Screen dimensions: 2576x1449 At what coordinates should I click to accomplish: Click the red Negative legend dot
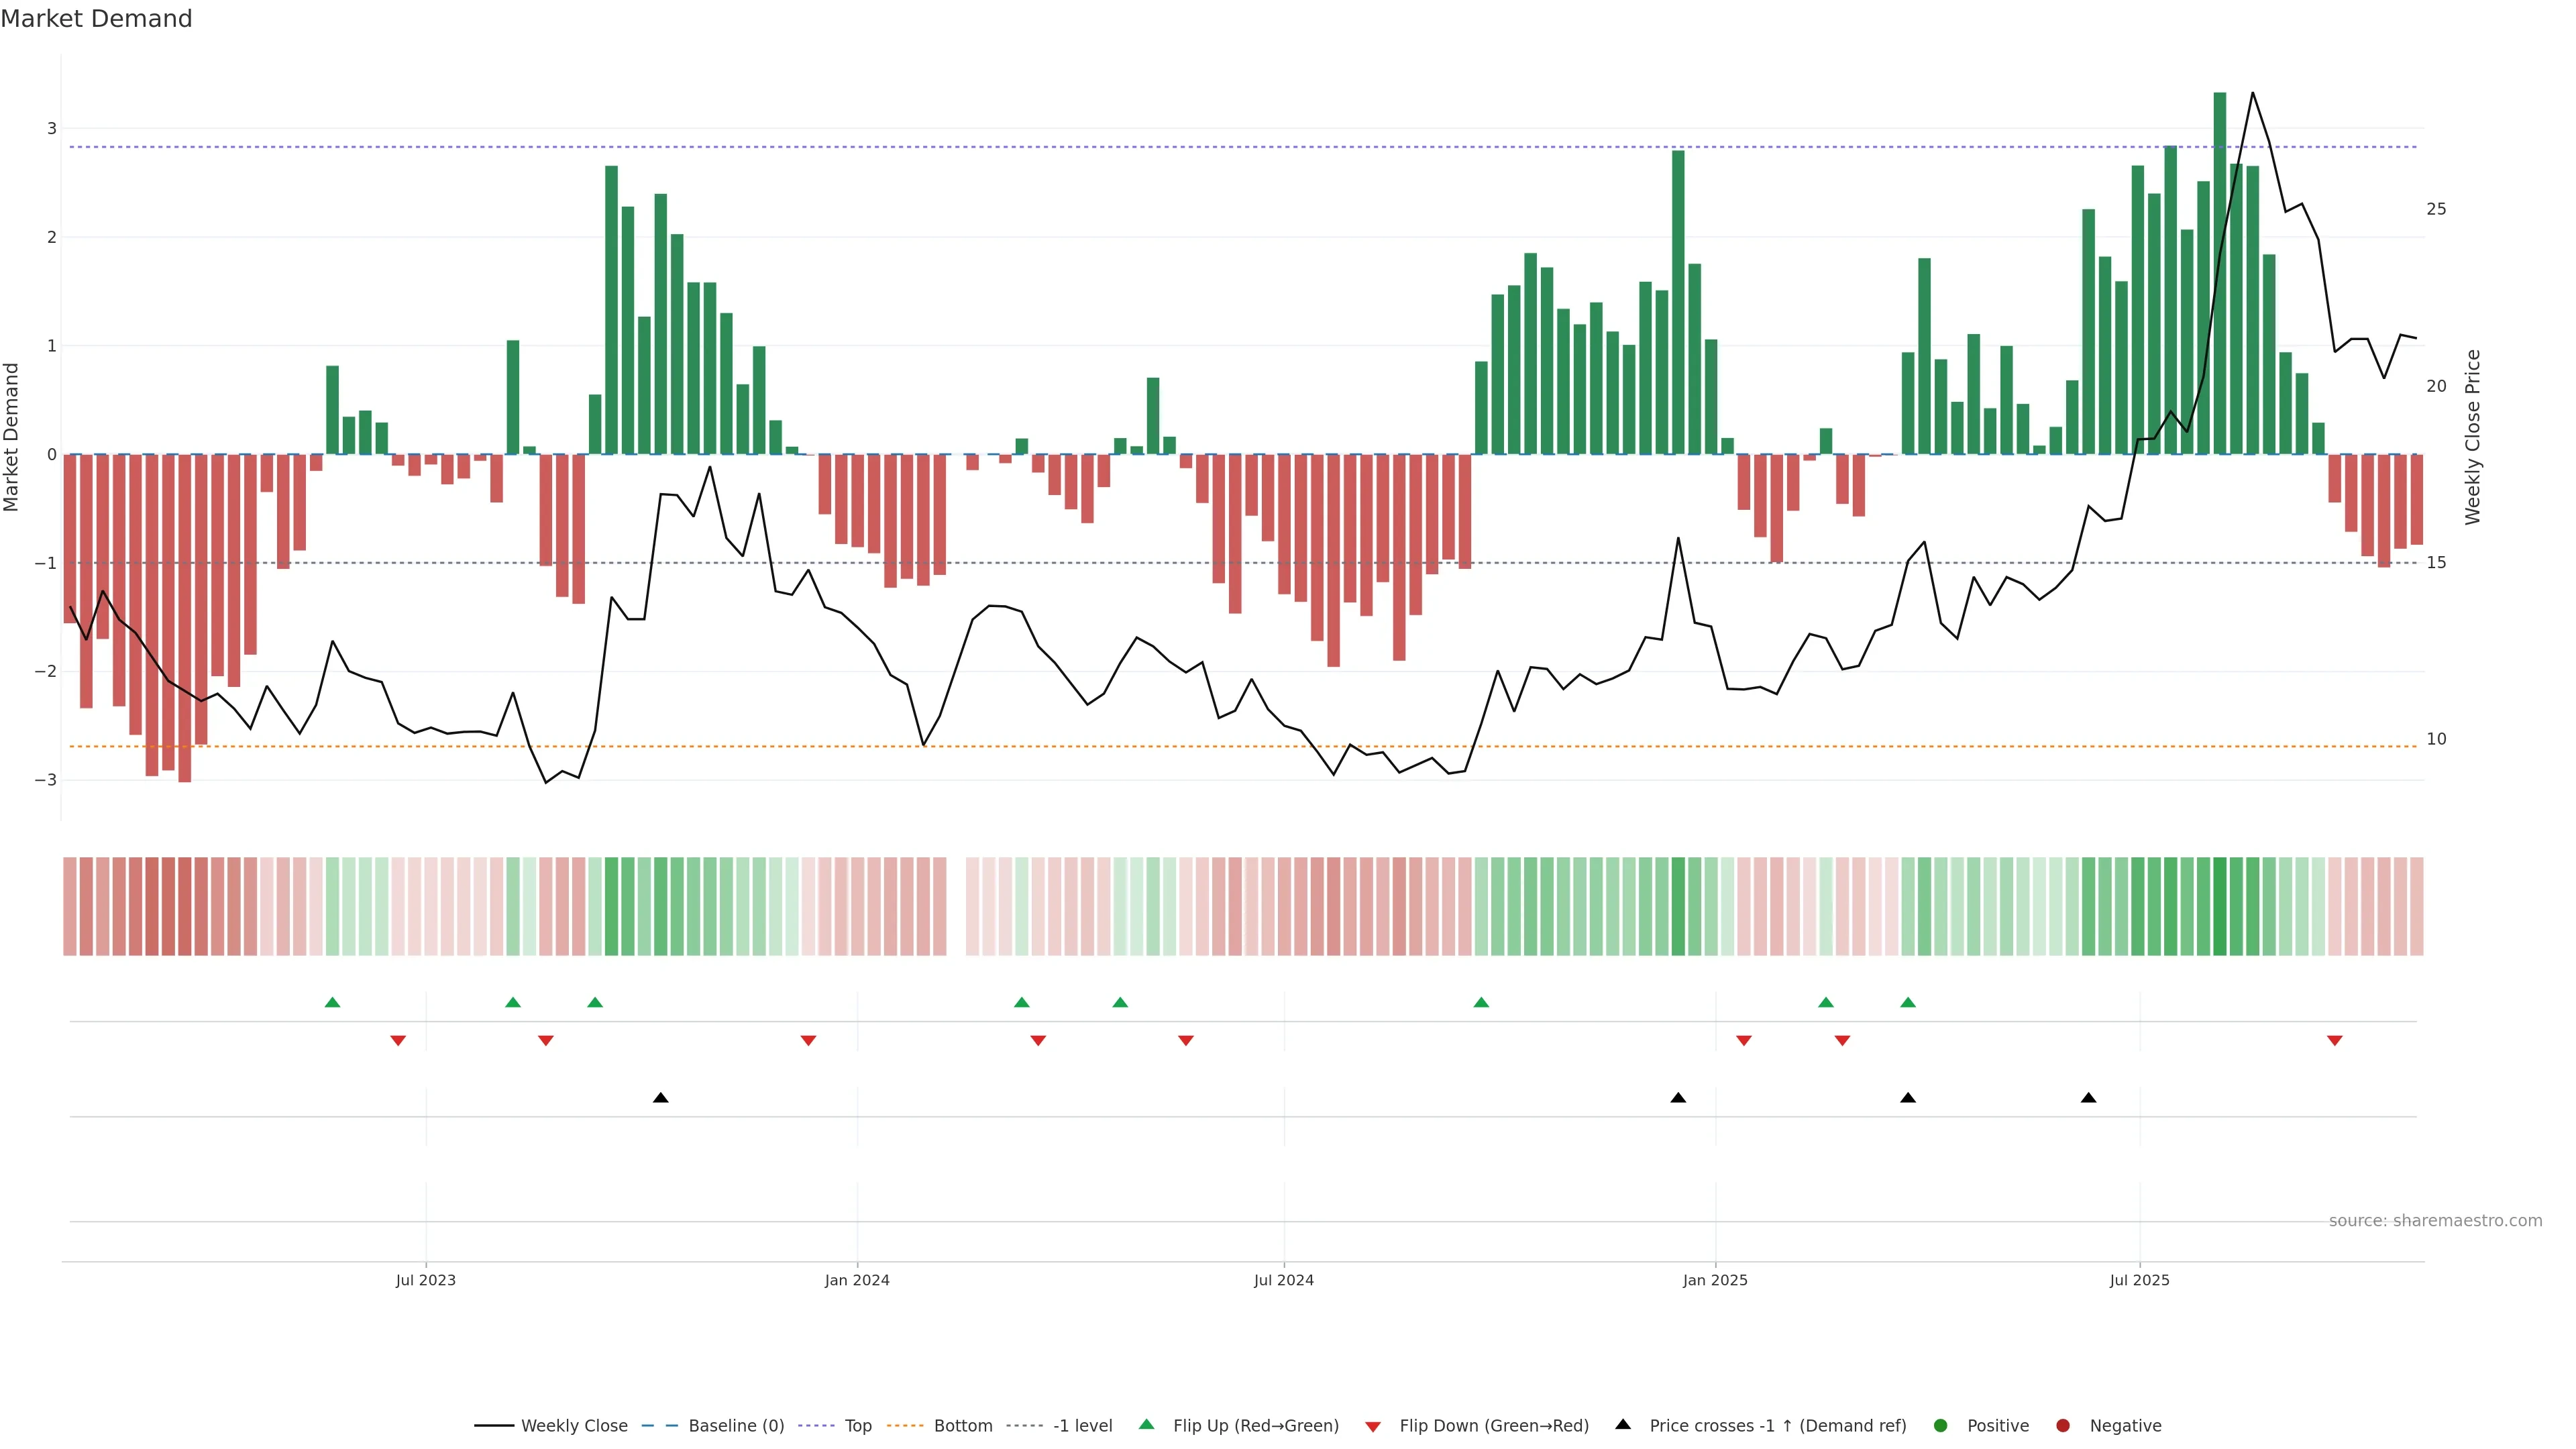pos(2063,1426)
